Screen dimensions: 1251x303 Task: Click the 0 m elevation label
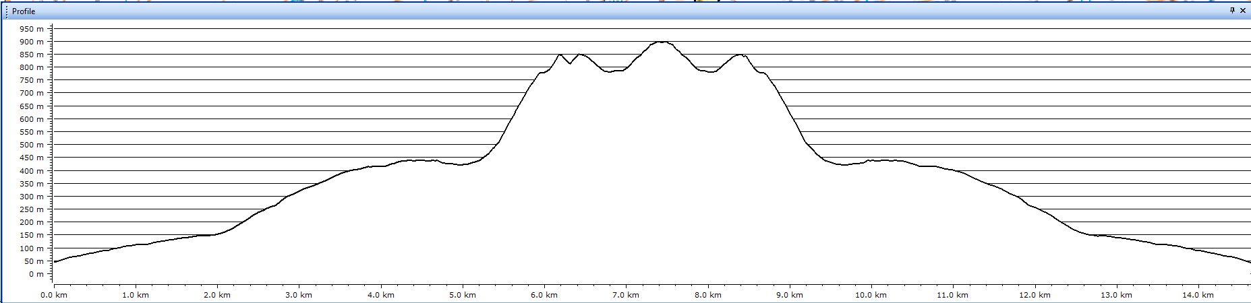click(36, 274)
